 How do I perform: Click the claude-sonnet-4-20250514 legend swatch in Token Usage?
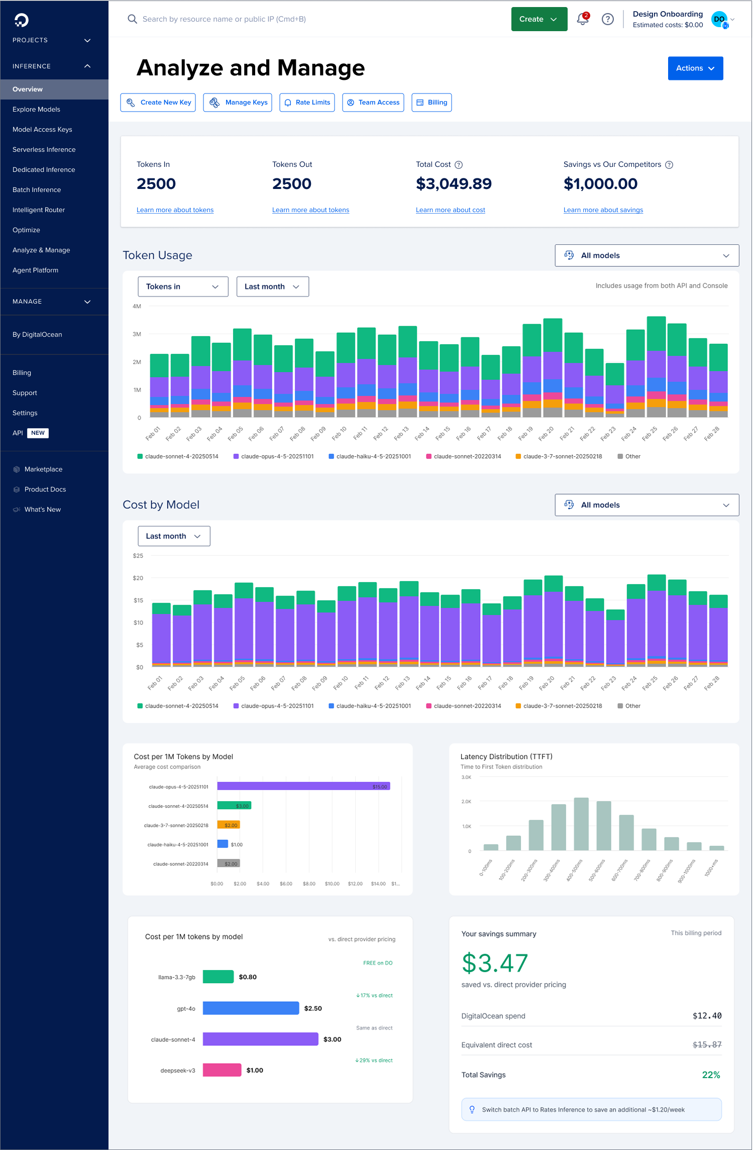click(140, 456)
